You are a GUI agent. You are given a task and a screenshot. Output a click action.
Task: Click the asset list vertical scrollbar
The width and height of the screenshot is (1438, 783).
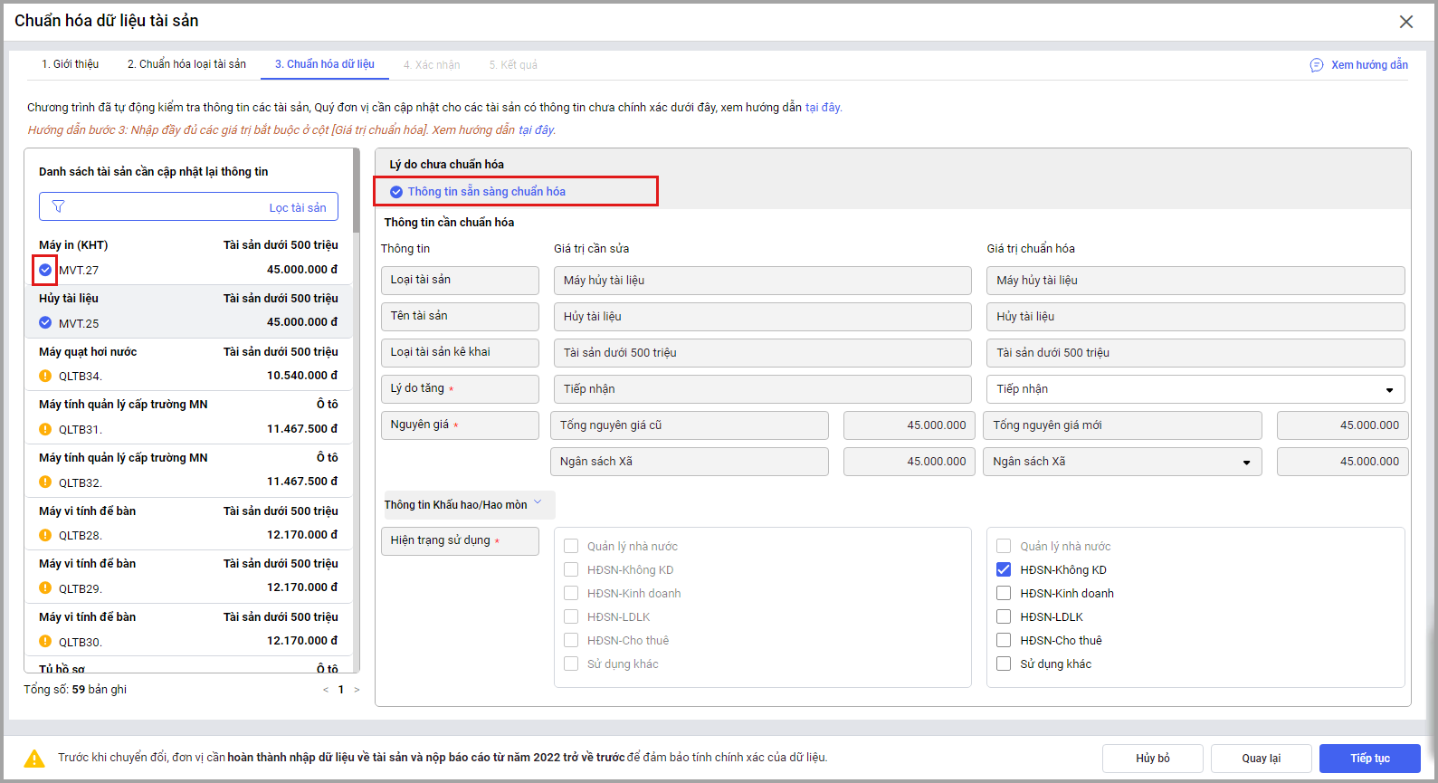[x=356, y=190]
